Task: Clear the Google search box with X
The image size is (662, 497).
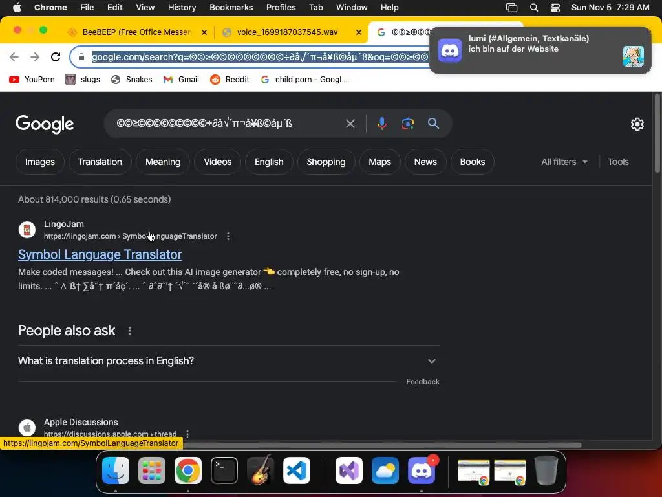Action: click(350, 124)
